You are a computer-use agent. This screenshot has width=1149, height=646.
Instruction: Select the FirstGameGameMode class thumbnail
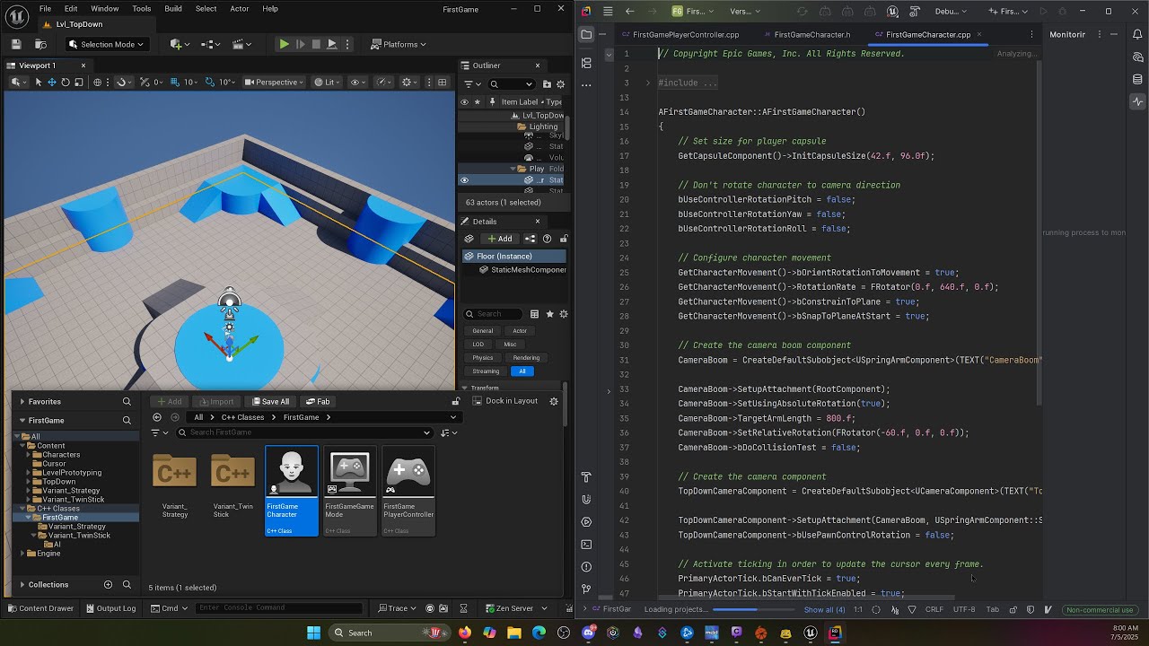[x=350, y=491]
